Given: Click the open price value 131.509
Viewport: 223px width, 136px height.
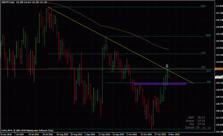Looking at the screenshot, I should (x=20, y=2).
